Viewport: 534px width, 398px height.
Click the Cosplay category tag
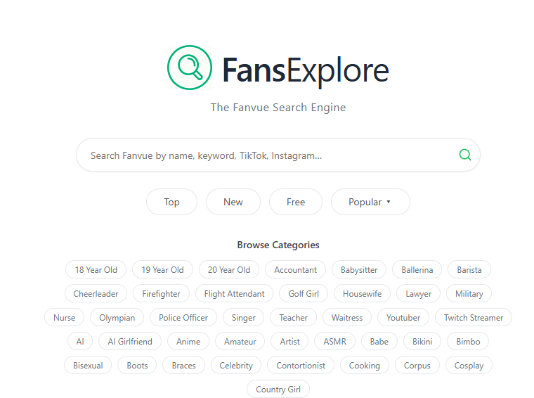coord(469,365)
